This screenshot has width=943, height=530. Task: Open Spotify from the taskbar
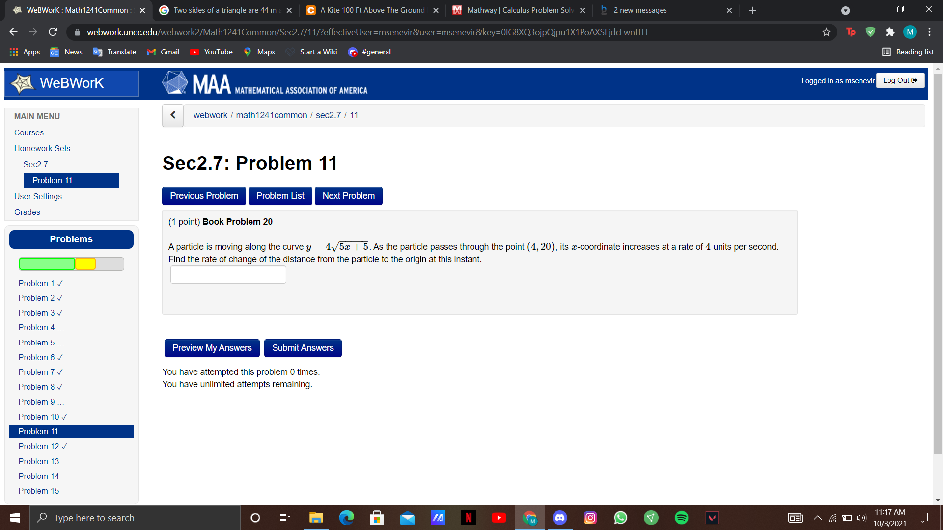pos(681,518)
